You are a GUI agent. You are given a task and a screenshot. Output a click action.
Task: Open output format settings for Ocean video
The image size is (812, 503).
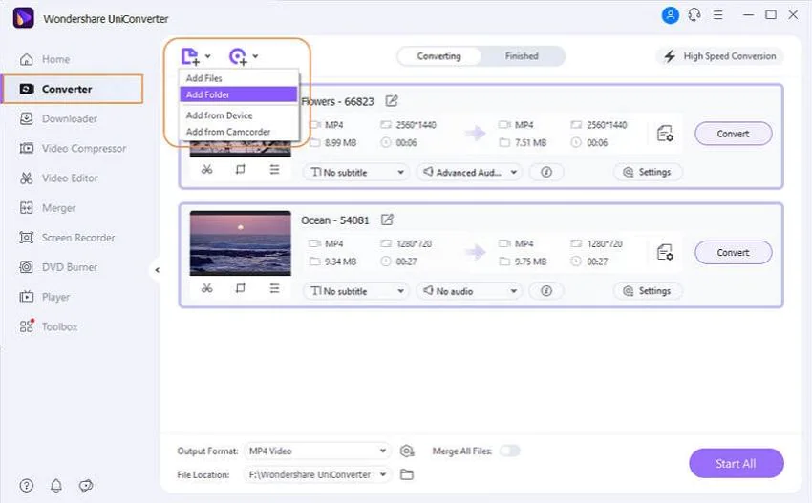(x=665, y=253)
